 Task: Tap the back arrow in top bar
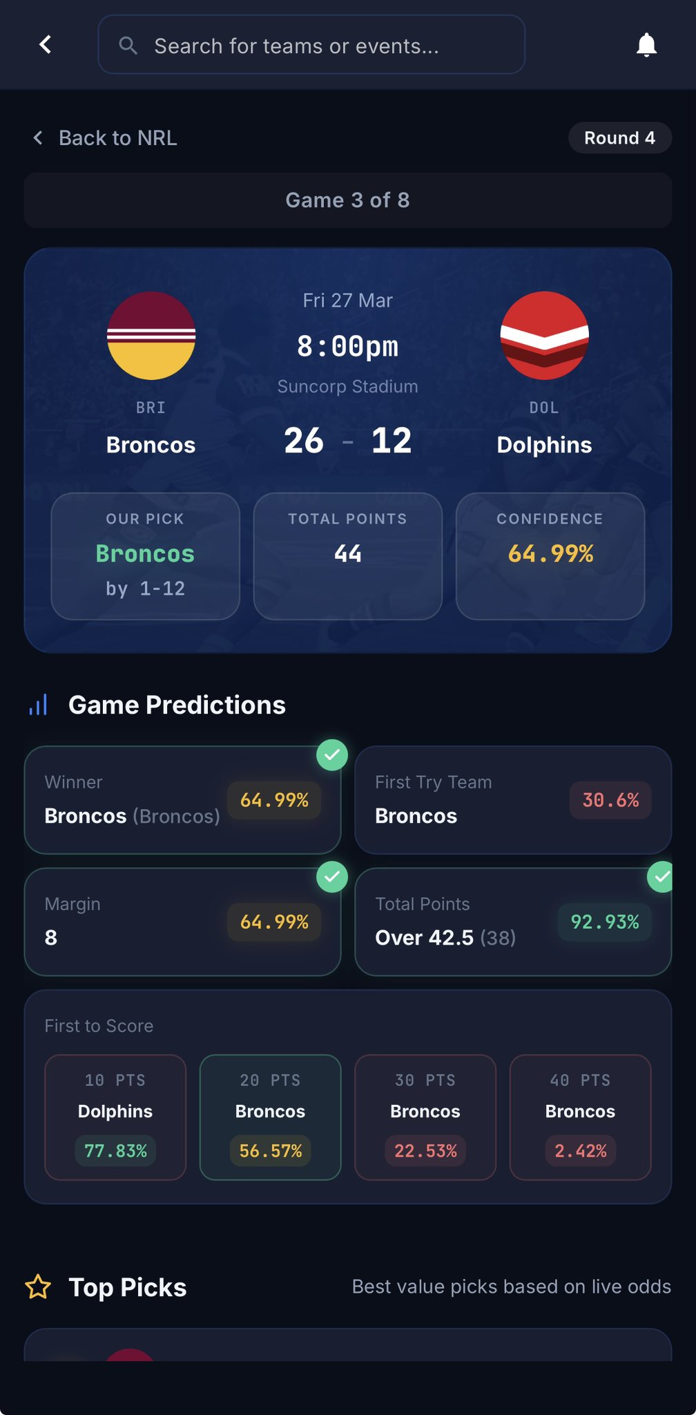(46, 45)
